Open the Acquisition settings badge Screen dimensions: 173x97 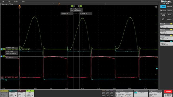point(156,93)
